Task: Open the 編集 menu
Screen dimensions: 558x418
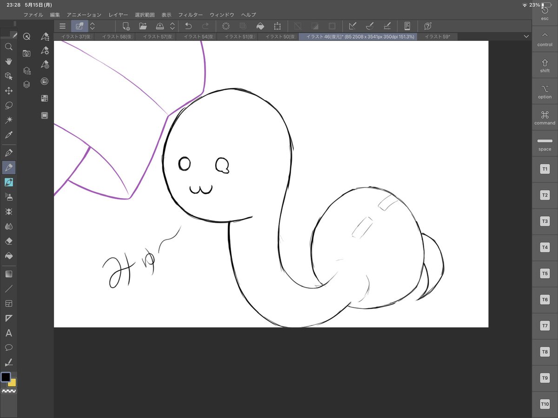Action: tap(55, 15)
